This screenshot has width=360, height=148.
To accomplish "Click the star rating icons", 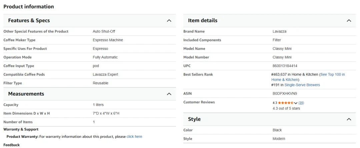I will pos(286,103).
